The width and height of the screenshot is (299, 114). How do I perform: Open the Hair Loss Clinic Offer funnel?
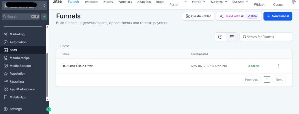[x=77, y=66]
